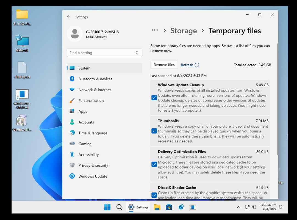
Task: Click the winver window taskbar icon
Action: pyautogui.click(x=193, y=207)
